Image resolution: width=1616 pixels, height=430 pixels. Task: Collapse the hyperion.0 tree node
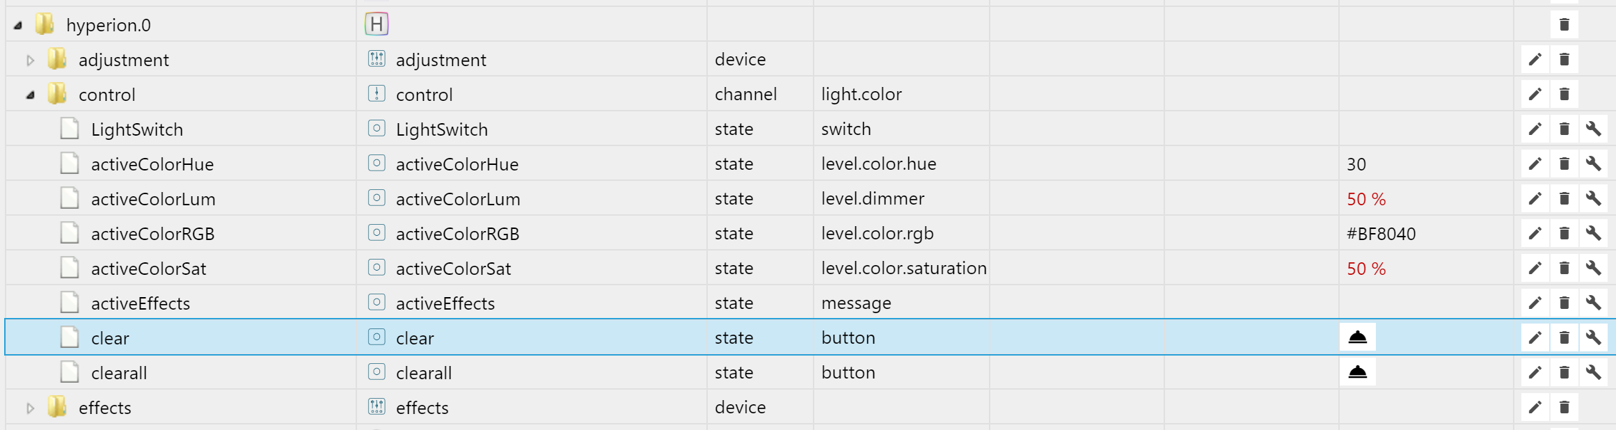(x=18, y=26)
